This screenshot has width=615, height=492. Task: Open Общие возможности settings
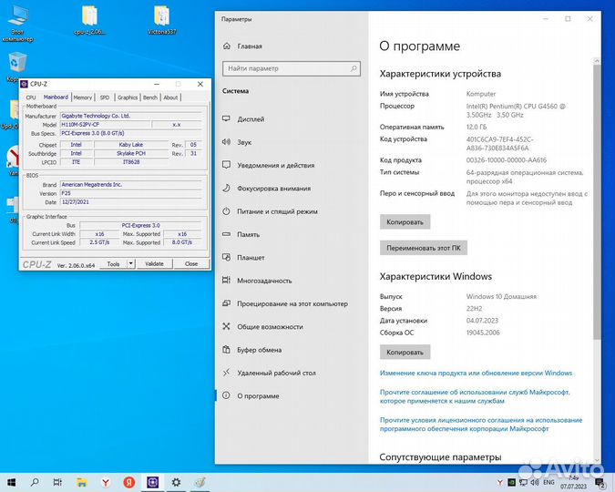[x=262, y=327]
